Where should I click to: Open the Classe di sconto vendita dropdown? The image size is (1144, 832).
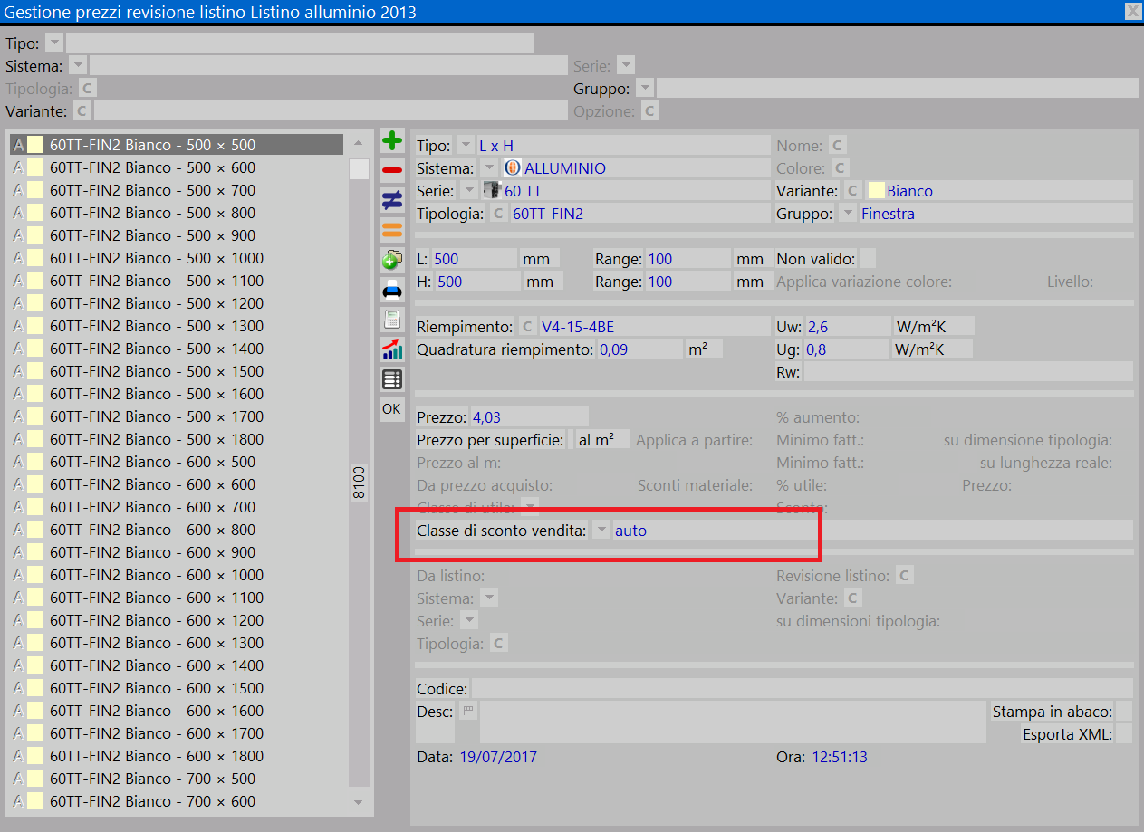point(601,531)
